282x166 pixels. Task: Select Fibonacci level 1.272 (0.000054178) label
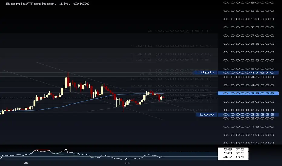point(171,59)
